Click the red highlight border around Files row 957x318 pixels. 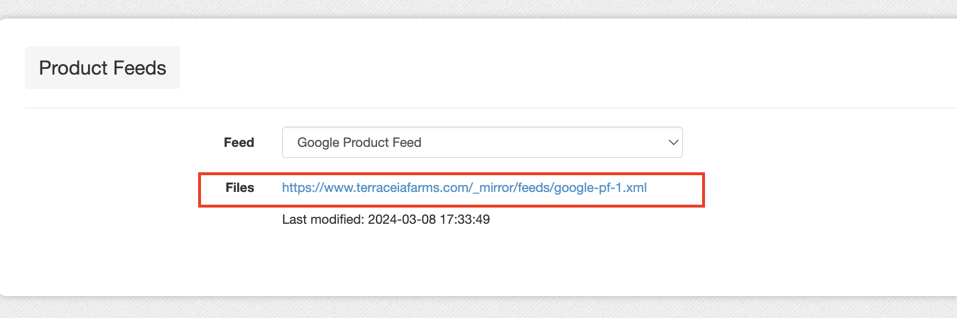click(451, 173)
